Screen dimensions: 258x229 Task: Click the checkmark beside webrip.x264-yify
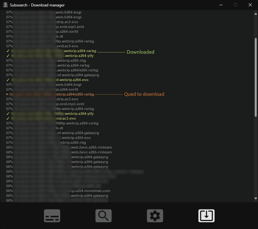[x=8, y=56]
